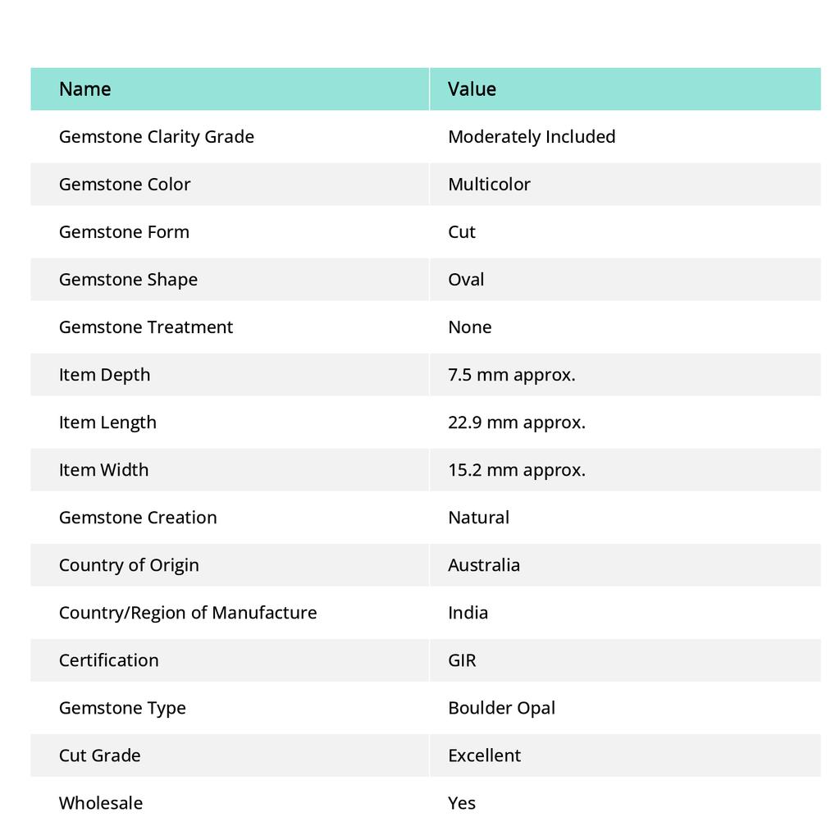This screenshot has height=840, width=840.
Task: Click the Multicolor value cell
Action: click(x=489, y=185)
